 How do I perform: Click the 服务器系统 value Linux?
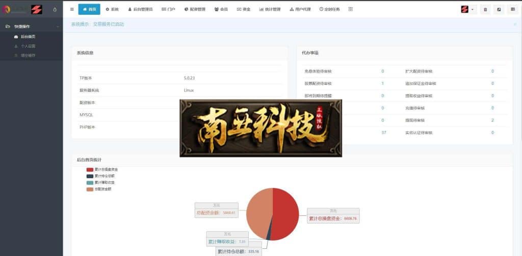[x=189, y=90]
